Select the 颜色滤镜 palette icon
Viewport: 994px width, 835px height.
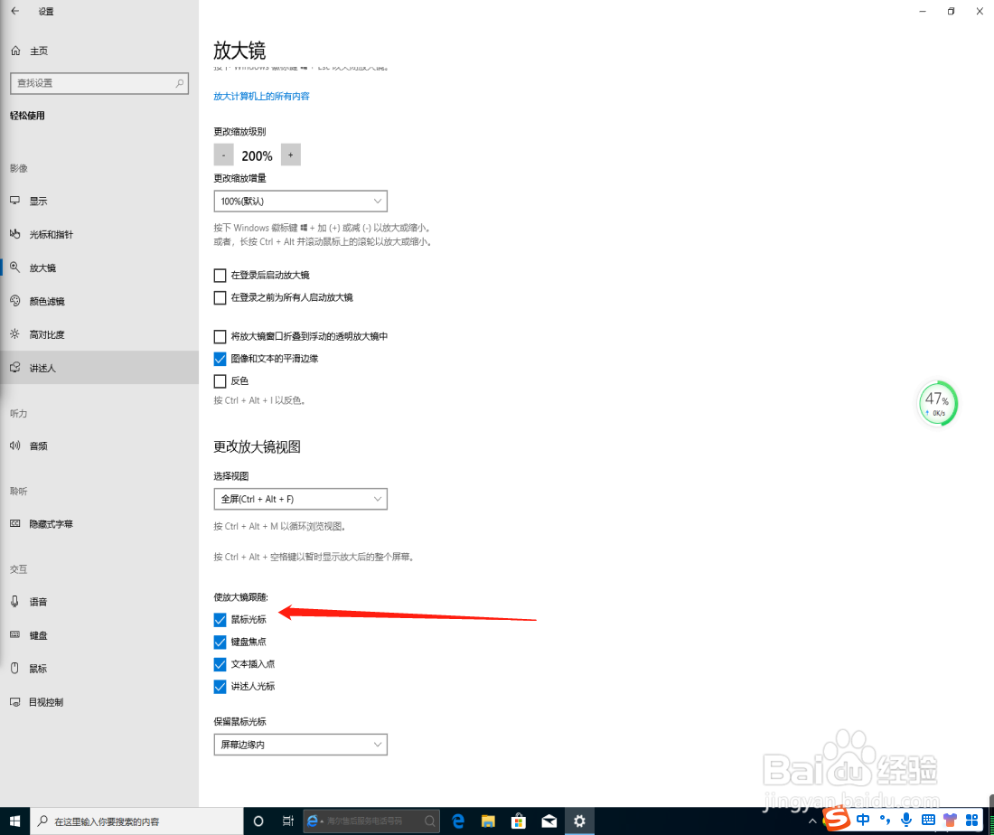(15, 301)
